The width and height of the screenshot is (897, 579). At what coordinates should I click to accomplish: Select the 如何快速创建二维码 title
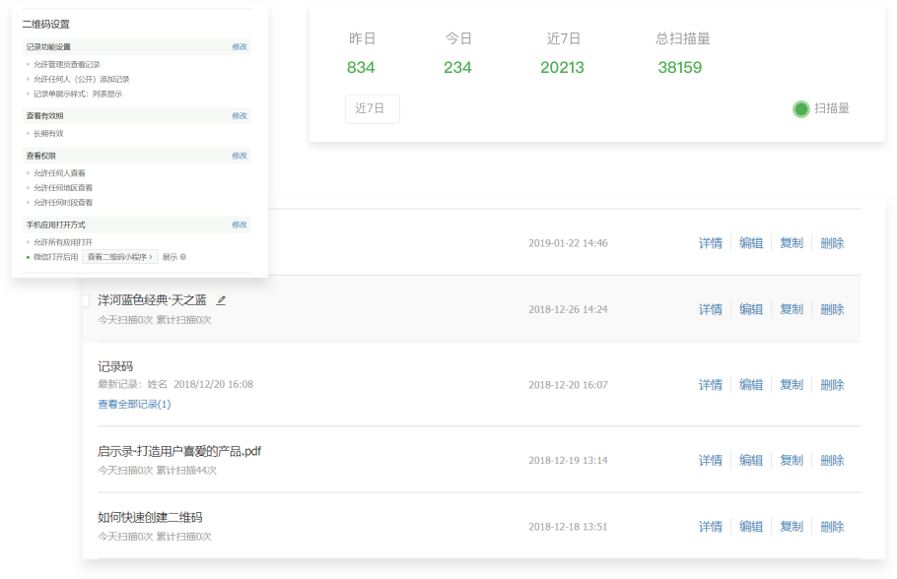pos(150,517)
